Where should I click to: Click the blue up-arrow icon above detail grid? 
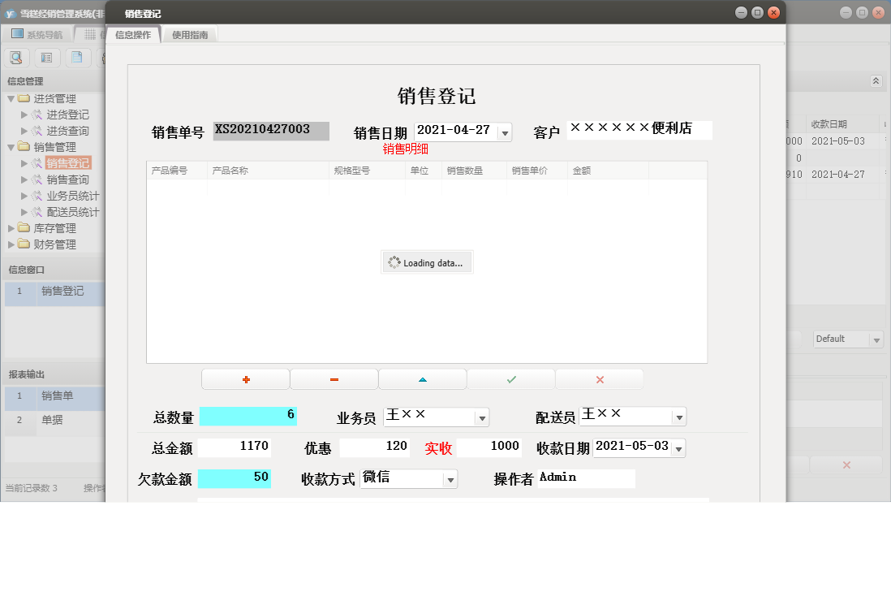(422, 378)
